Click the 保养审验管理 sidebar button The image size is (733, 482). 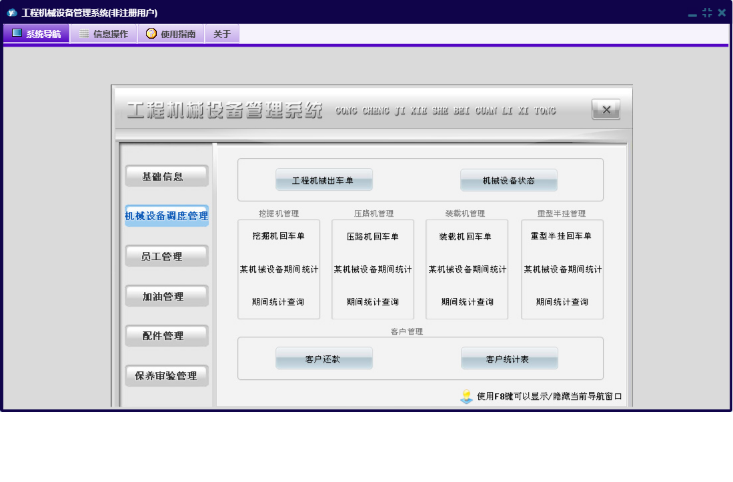click(167, 376)
